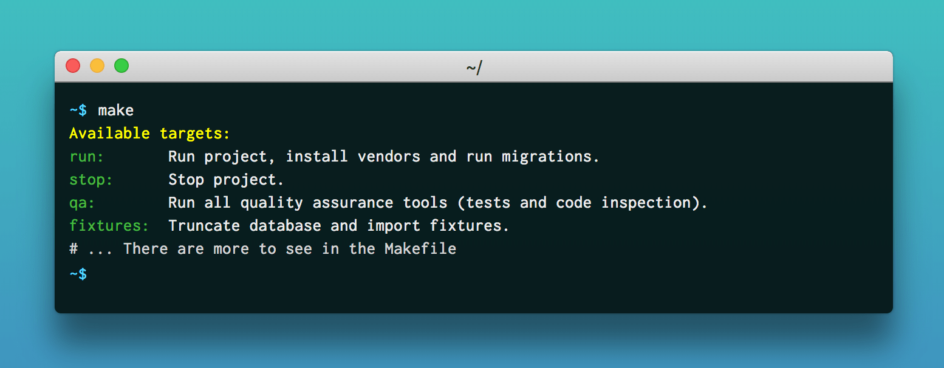Click the 'Run all quality assurance tools' description
Image resolution: width=944 pixels, height=368 pixels.
438,203
